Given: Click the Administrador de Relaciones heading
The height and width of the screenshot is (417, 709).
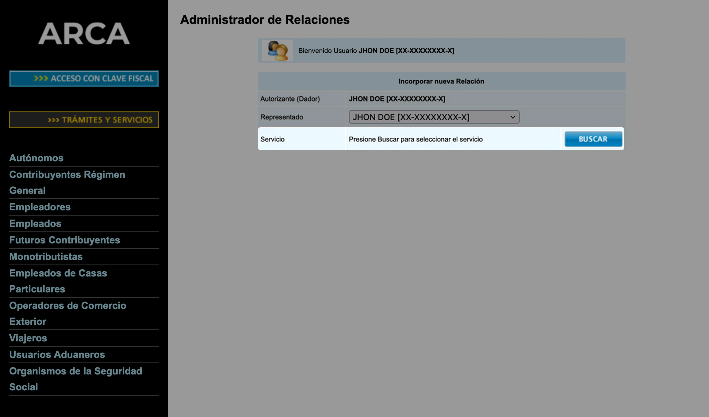Looking at the screenshot, I should (265, 20).
